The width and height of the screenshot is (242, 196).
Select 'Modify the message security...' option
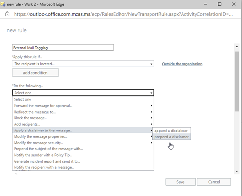(x=83, y=143)
